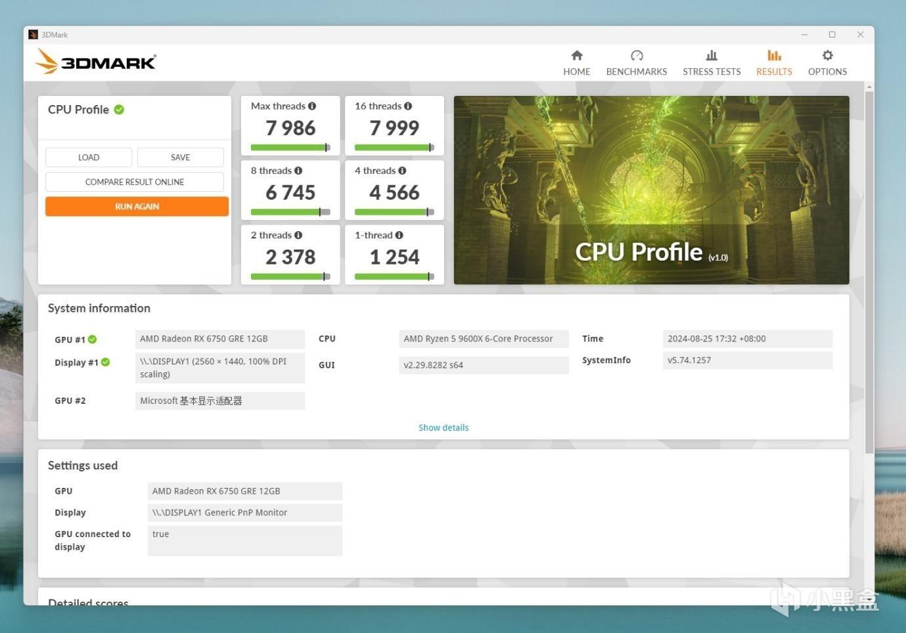
Task: Click the CPU Profile title text
Action: [78, 110]
